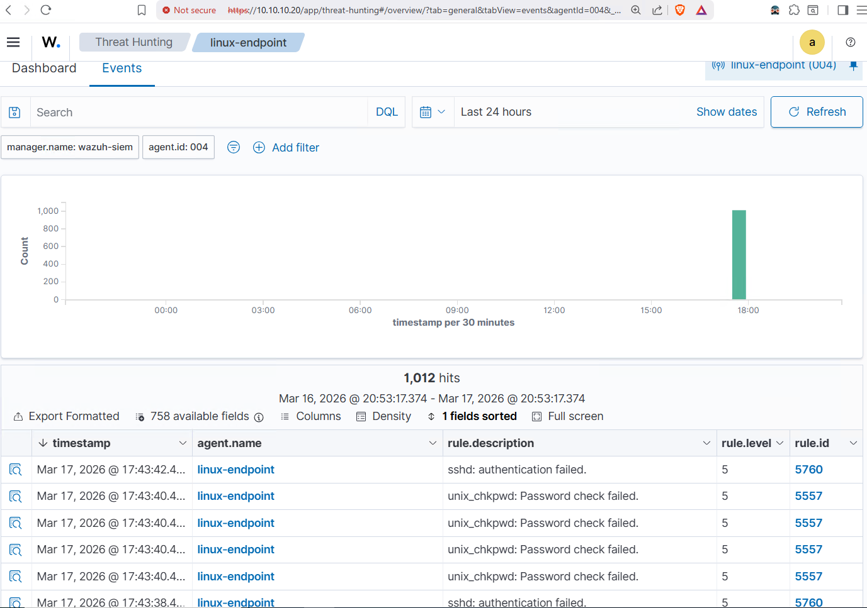Open the filter options icon beside Add filter
Screen dimensions: 867x608
(234, 147)
